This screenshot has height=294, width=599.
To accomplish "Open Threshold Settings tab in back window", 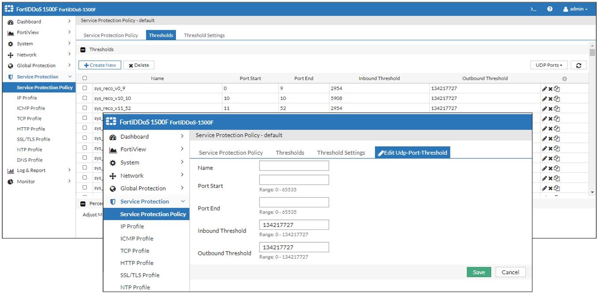I will pyautogui.click(x=204, y=35).
